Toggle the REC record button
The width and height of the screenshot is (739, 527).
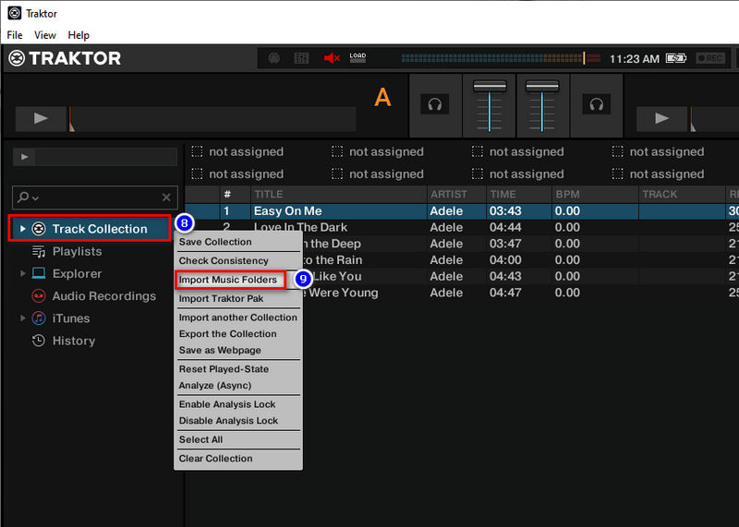click(710, 58)
